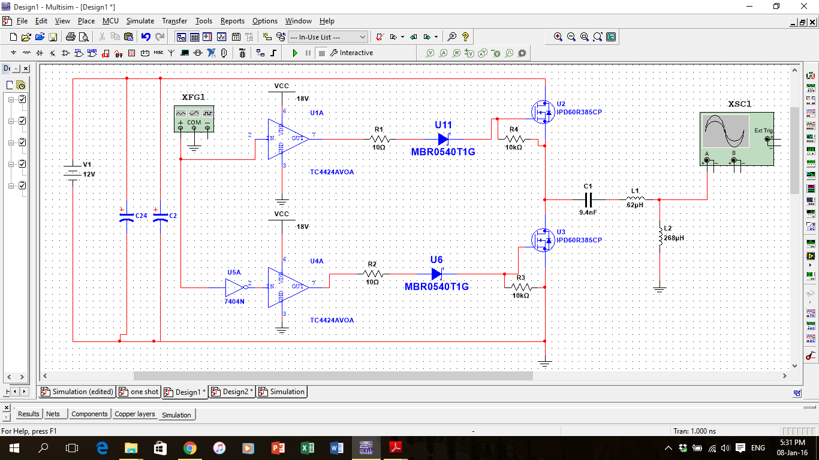Click the horizontal scrollbar thumb
This screenshot has width=819, height=460.
pos(333,376)
